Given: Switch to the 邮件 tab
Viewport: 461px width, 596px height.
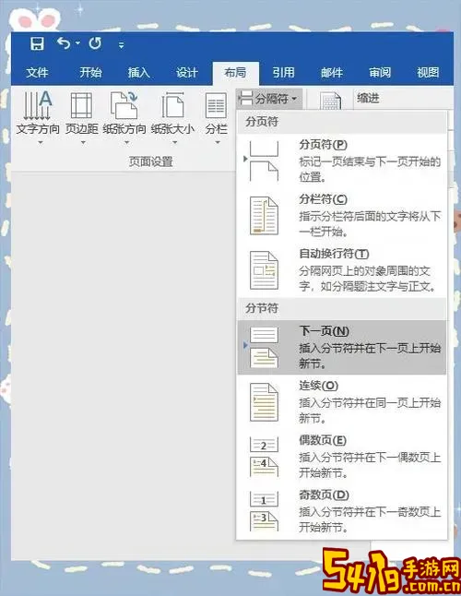Looking at the screenshot, I should [332, 72].
